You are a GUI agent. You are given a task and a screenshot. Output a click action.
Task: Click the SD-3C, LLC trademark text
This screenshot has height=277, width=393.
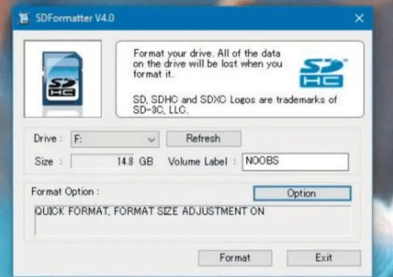pos(235,105)
